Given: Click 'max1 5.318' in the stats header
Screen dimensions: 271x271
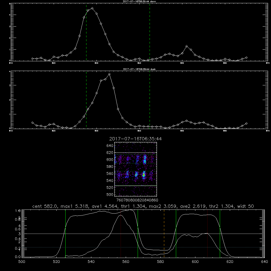Looking at the screenshot, I should coord(75,206).
